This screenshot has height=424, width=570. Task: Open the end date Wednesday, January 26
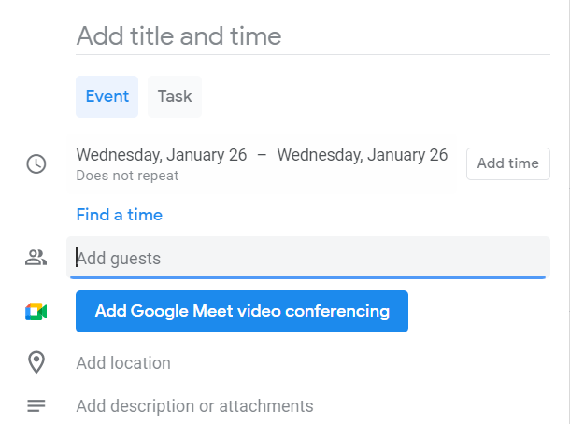coord(363,155)
